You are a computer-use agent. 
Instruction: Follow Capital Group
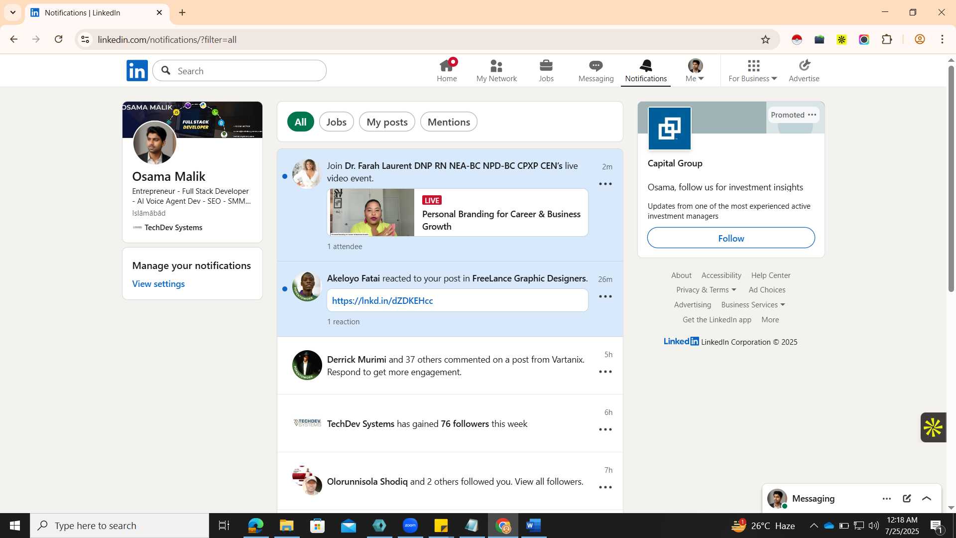(x=731, y=238)
